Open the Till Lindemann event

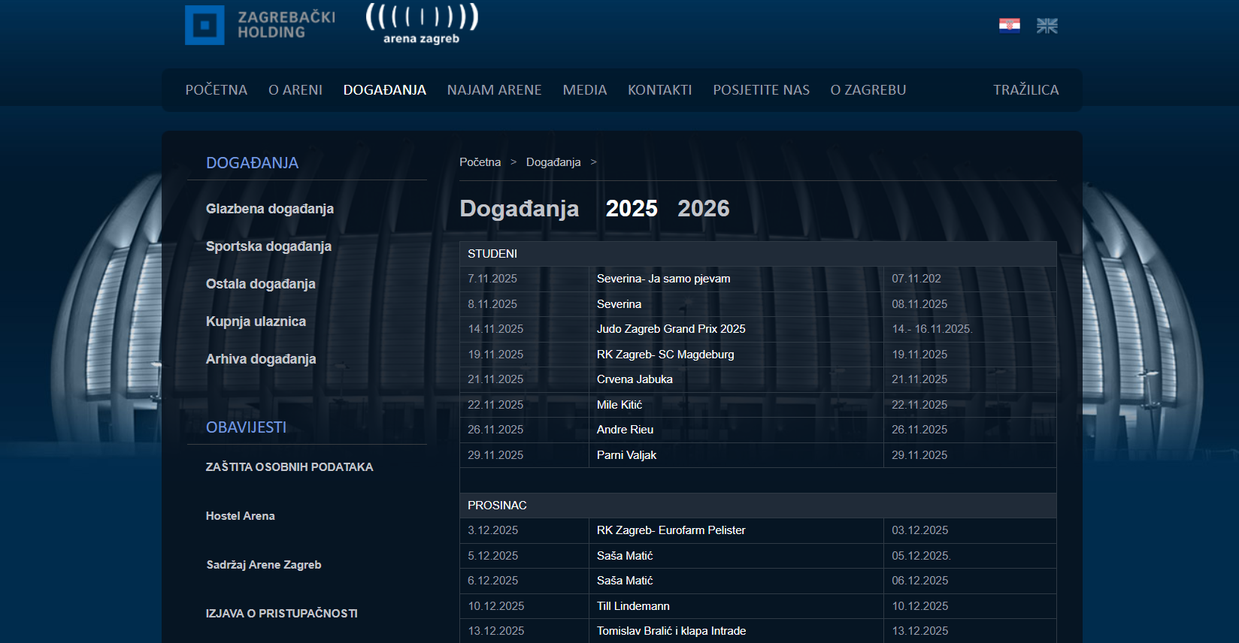pos(633,606)
